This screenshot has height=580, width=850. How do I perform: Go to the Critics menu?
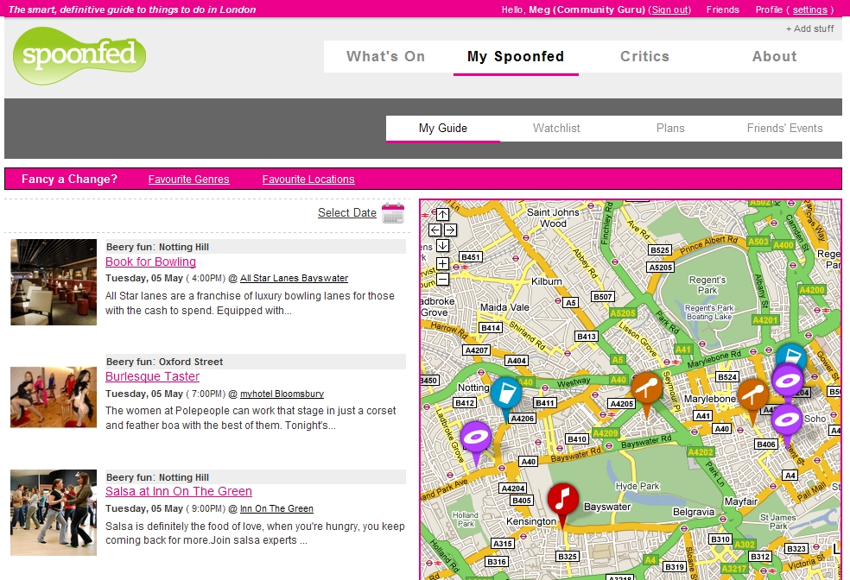(x=644, y=57)
